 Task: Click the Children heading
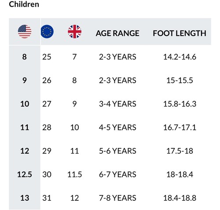coord(24,4)
